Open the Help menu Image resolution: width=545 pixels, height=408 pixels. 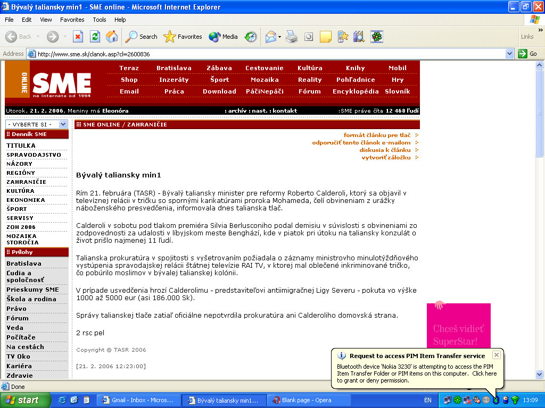point(120,20)
